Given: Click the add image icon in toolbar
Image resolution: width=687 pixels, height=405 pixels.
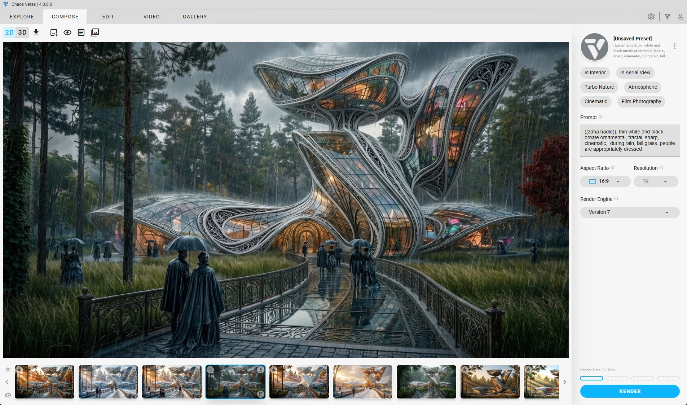Looking at the screenshot, I should click(x=54, y=32).
